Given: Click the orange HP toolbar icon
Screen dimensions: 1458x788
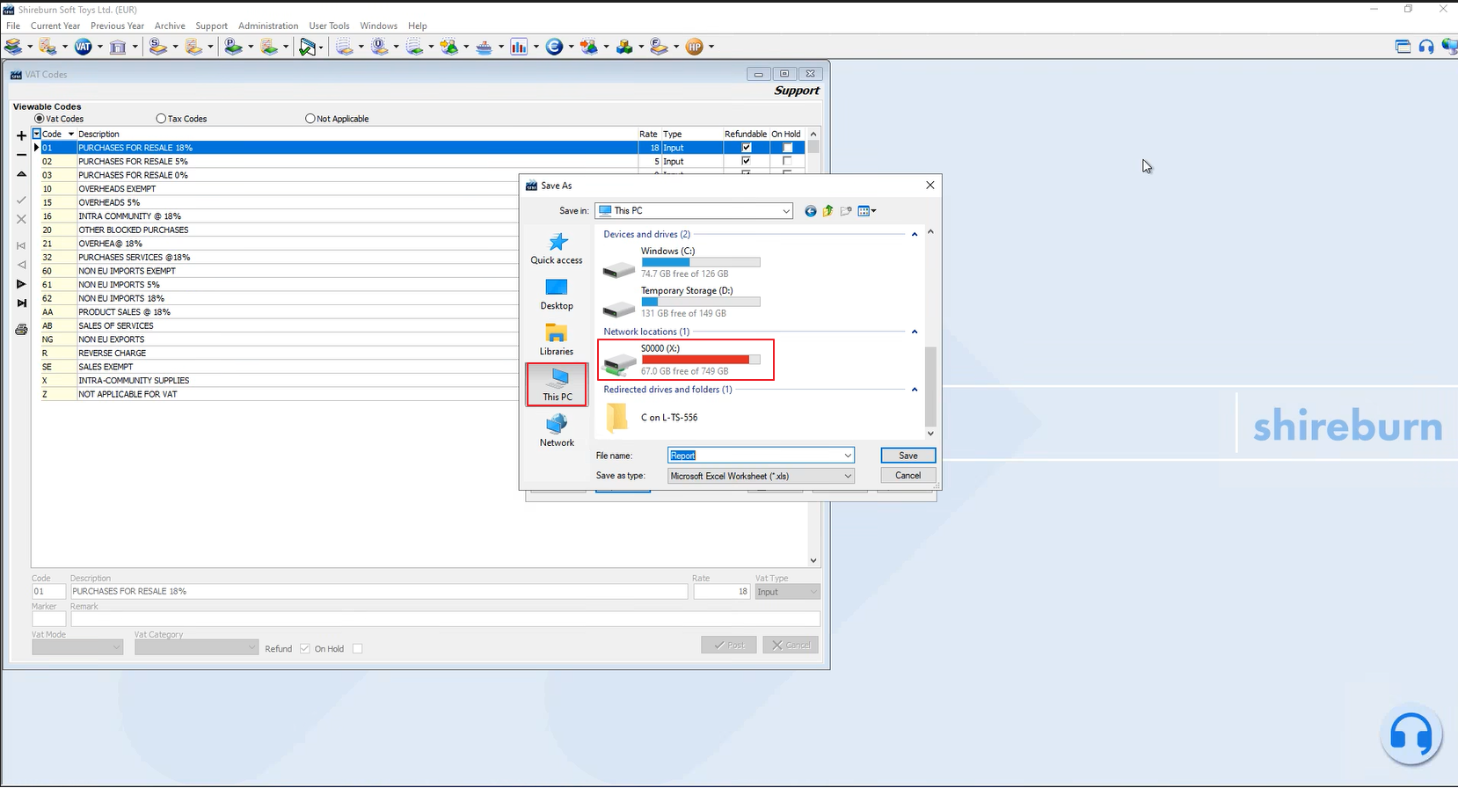Looking at the screenshot, I should pos(694,47).
